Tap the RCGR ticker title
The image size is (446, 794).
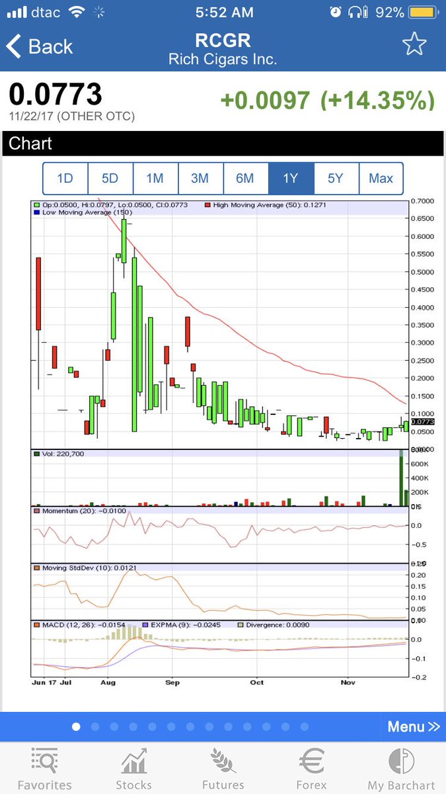[x=223, y=40]
